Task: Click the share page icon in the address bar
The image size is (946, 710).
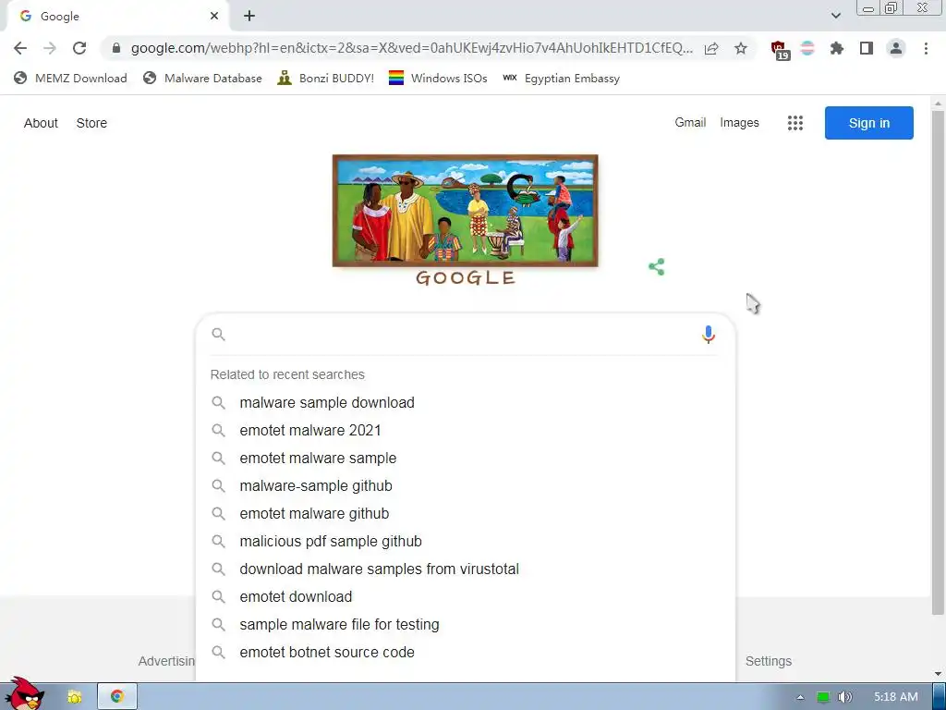Action: [x=711, y=48]
